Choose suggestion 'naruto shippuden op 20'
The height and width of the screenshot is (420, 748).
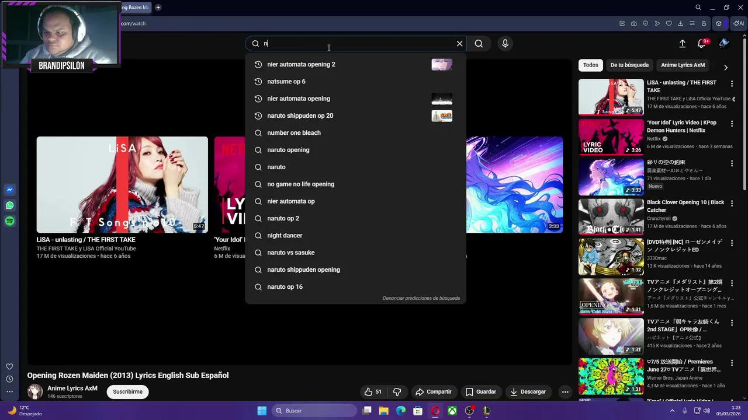click(x=355, y=116)
